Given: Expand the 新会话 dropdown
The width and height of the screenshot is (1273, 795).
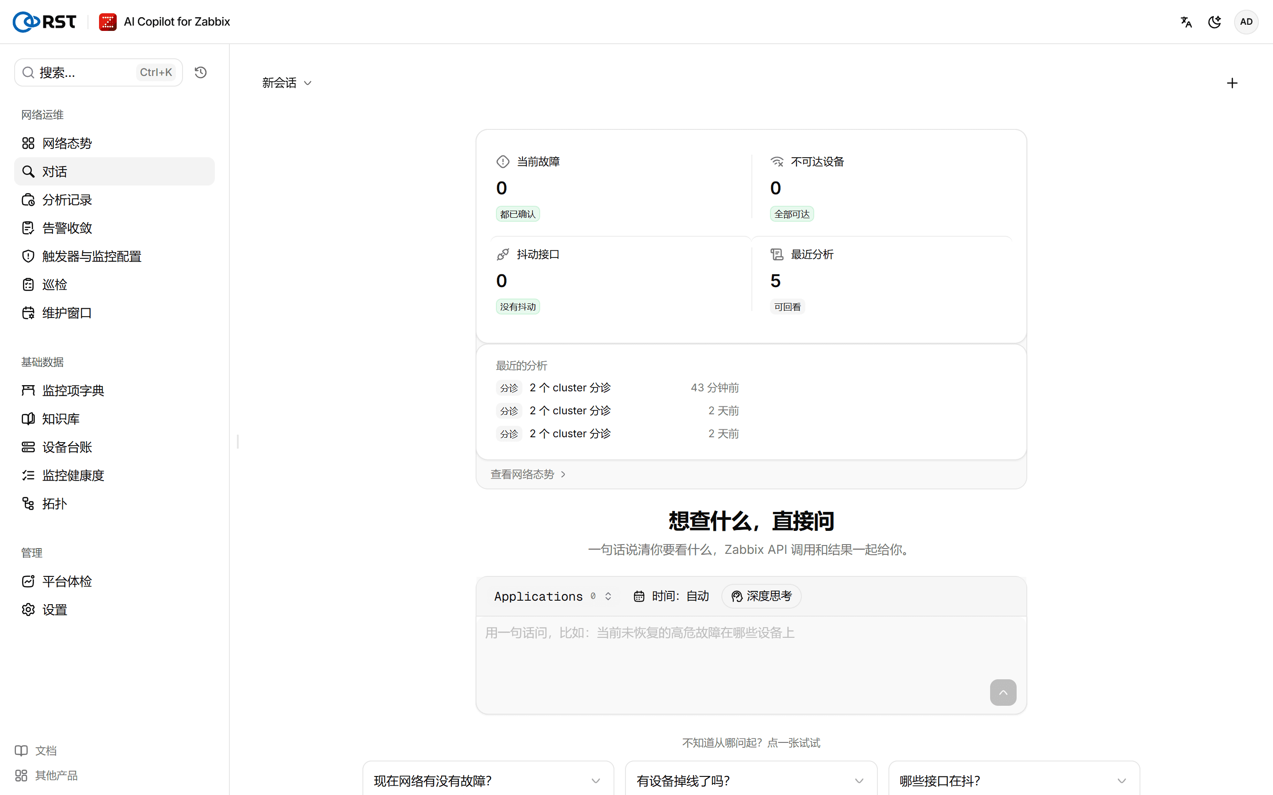Looking at the screenshot, I should [x=287, y=83].
